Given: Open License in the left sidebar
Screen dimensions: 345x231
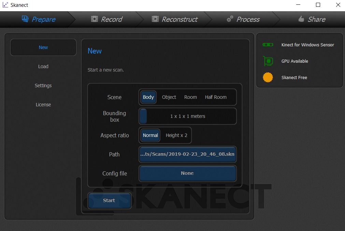Looking at the screenshot, I should pos(43,105).
